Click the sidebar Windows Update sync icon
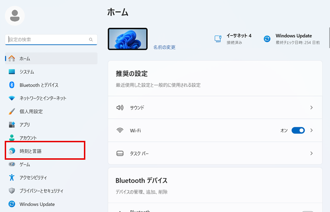 click(12, 204)
